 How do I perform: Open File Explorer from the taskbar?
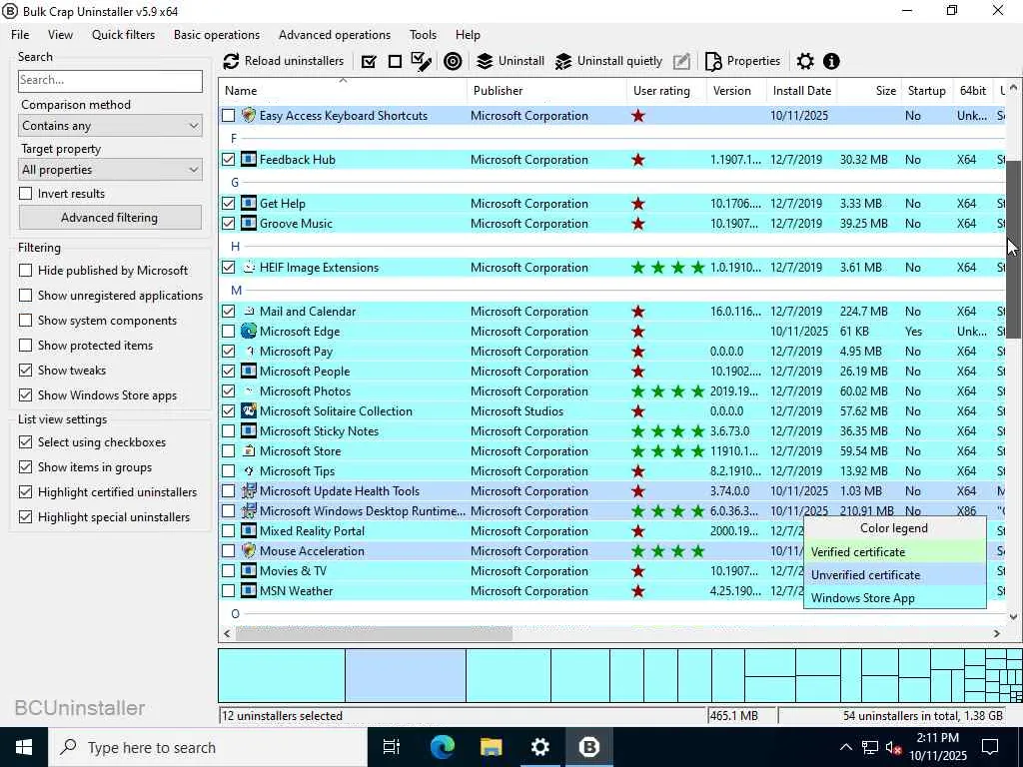tap(491, 747)
